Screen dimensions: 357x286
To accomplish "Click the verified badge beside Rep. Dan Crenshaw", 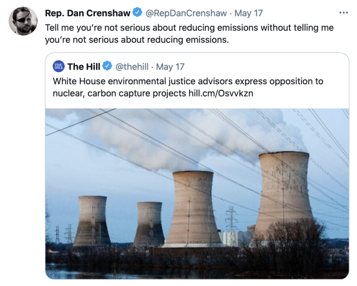I will 137,12.
